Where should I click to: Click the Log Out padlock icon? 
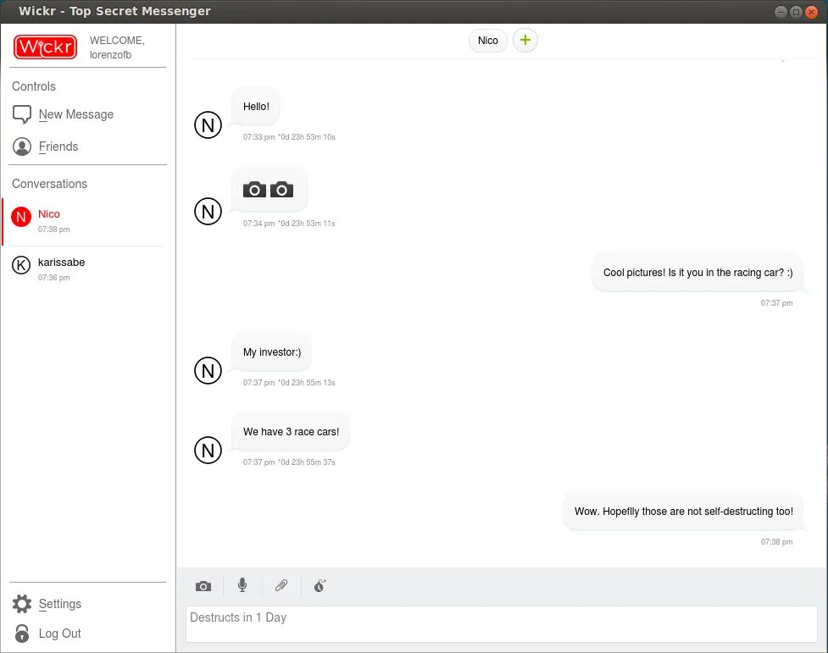tap(22, 633)
